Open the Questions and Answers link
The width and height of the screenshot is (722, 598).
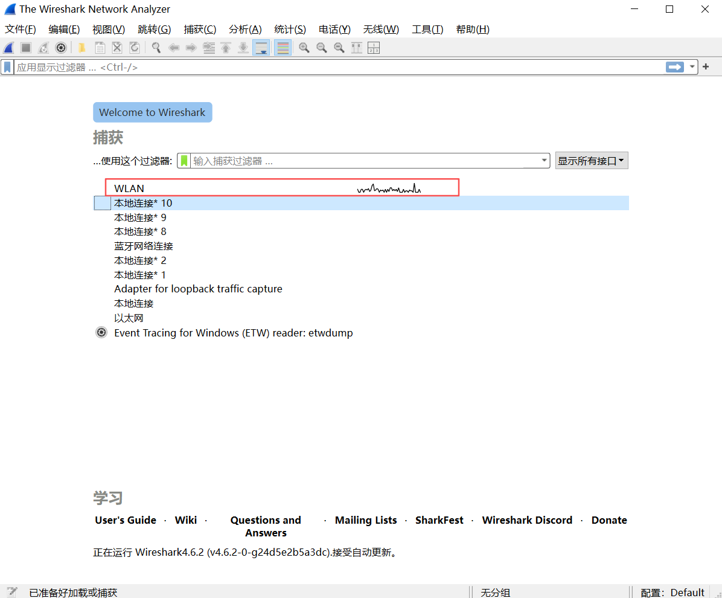coord(266,526)
